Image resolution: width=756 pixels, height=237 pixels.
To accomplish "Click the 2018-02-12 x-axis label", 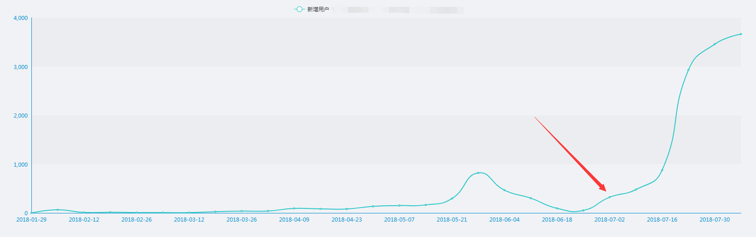I will [x=84, y=220].
